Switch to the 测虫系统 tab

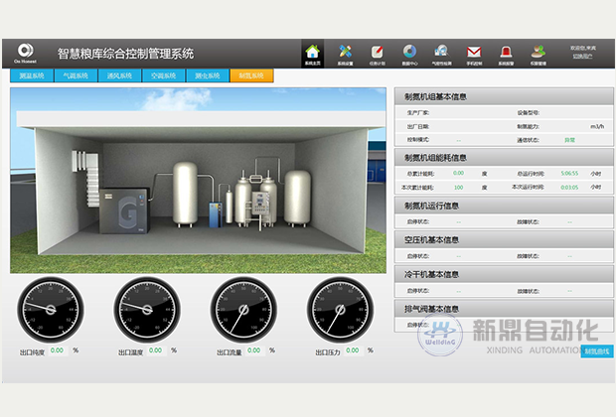pyautogui.click(x=208, y=75)
